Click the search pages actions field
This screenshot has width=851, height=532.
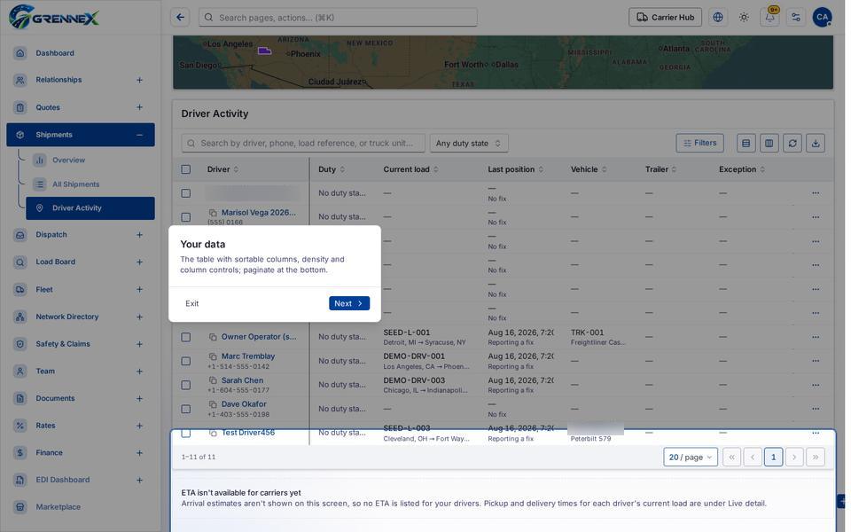point(338,18)
